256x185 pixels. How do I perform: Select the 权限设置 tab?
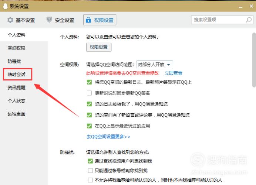click(x=100, y=20)
